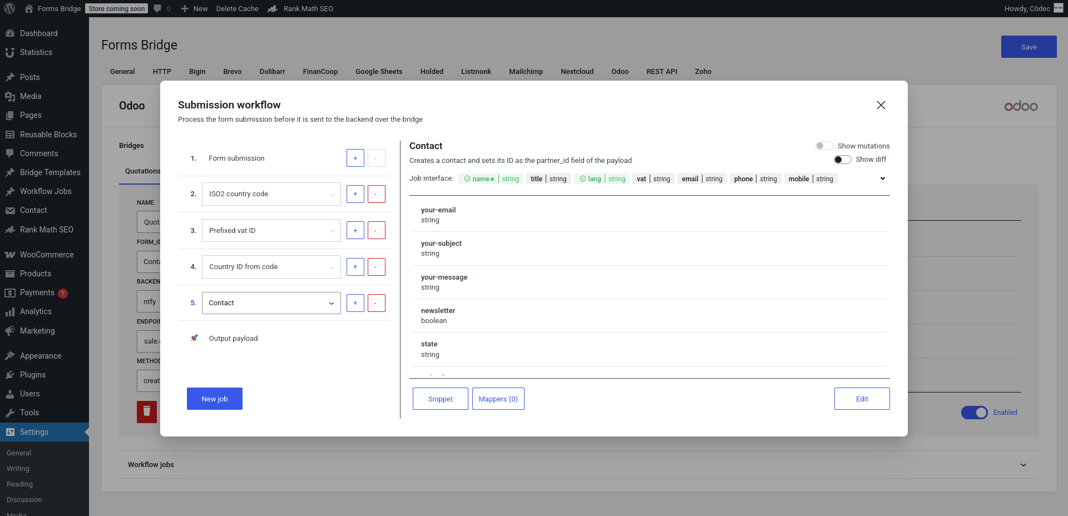
Task: Open the Prefixed vat ID job dropdown
Action: [271, 231]
